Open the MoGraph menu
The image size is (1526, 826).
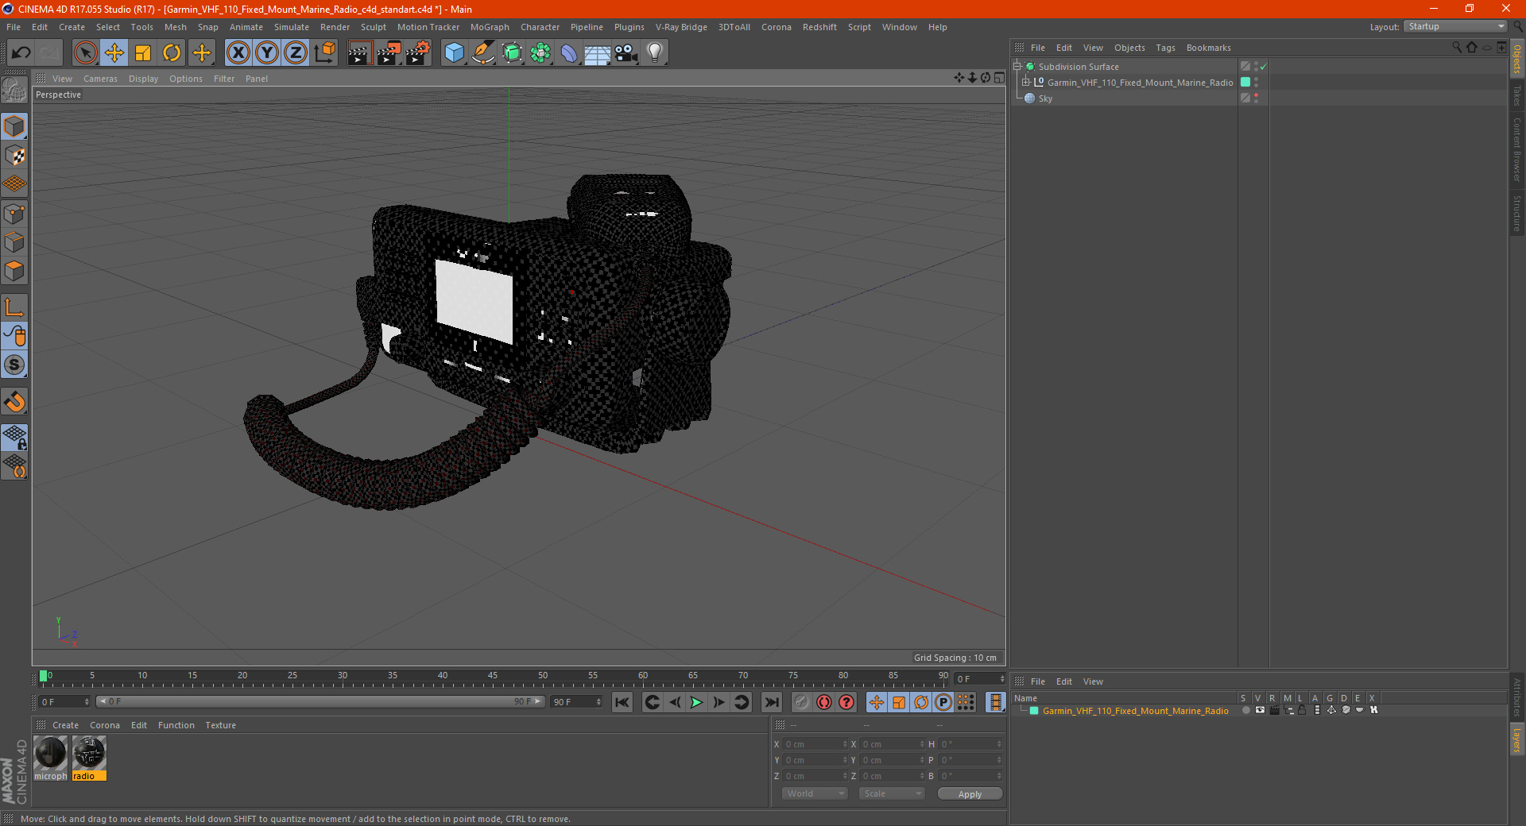pyautogui.click(x=490, y=27)
